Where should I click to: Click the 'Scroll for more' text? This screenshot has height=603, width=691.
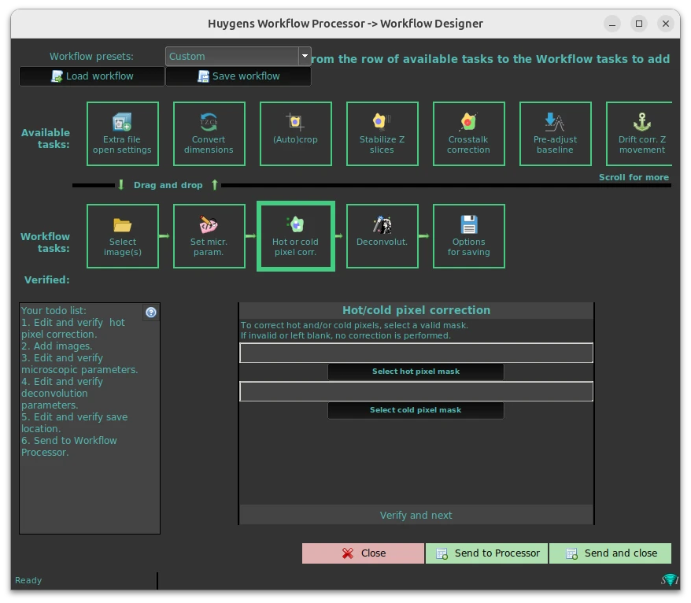(634, 177)
